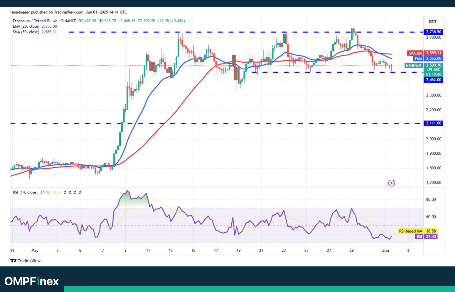This screenshot has height=292, width=455.
Task: Click the 2,111.00 dashed line price label
Action: 434,123
